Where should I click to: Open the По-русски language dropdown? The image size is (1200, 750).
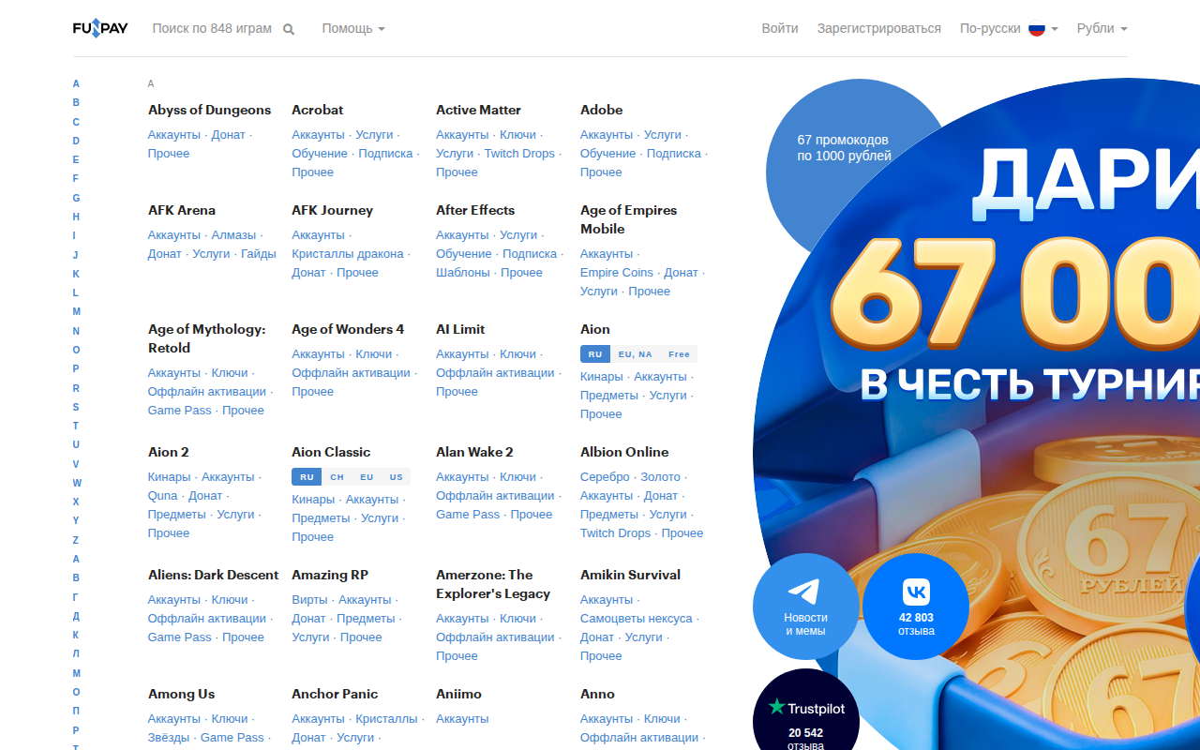click(1009, 28)
